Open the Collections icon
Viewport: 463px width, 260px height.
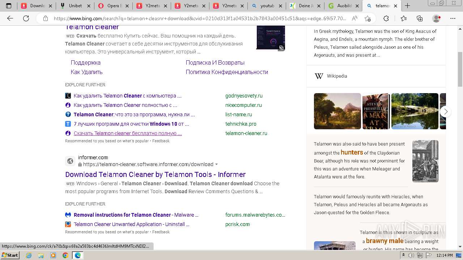tap(420, 18)
